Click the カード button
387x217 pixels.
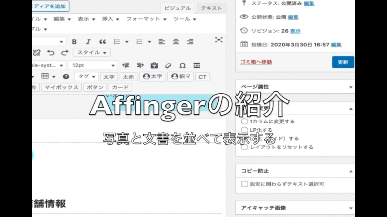(120, 88)
